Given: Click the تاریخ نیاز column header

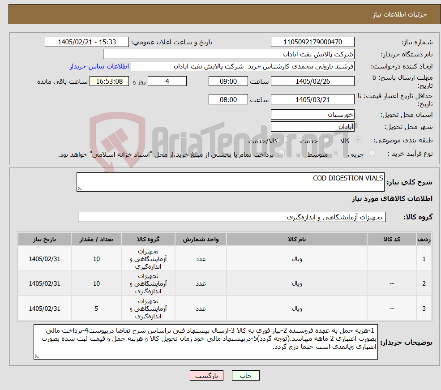Looking at the screenshot, I should pos(44,239).
